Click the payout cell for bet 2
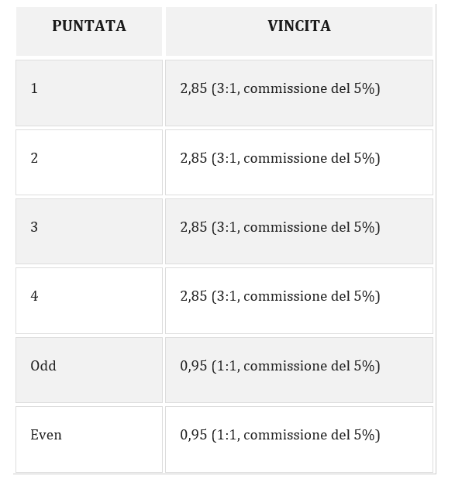 (299, 162)
